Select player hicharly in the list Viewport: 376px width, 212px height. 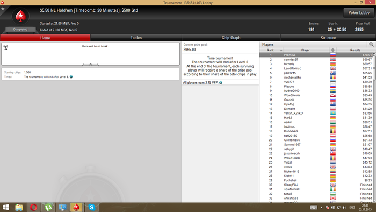(316, 64)
